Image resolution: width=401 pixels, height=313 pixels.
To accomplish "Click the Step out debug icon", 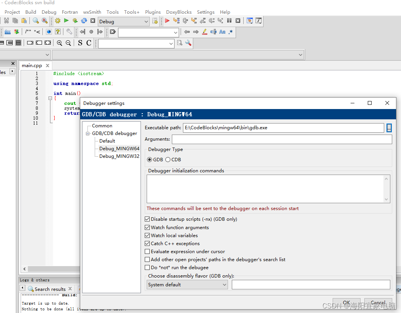I will 203,21.
